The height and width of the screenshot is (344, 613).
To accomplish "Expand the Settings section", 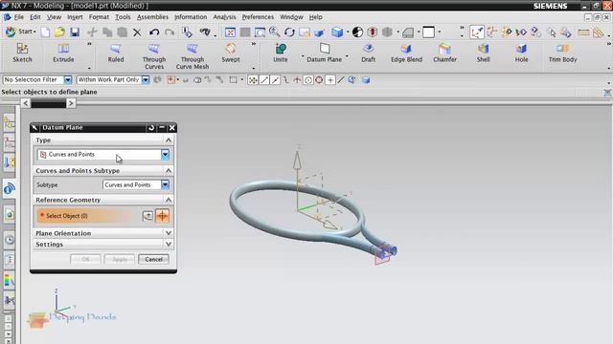I will point(103,245).
